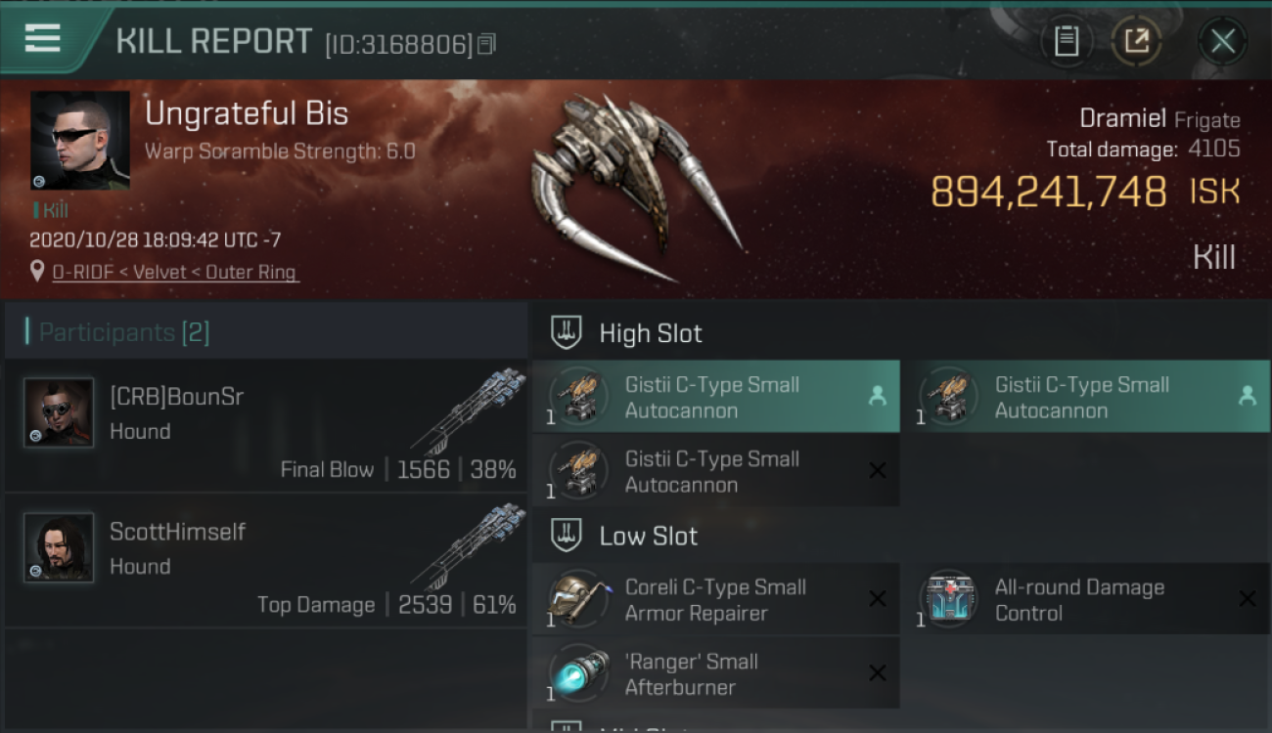Open the hamburger menu icon
1272x733 pixels.
click(x=42, y=39)
